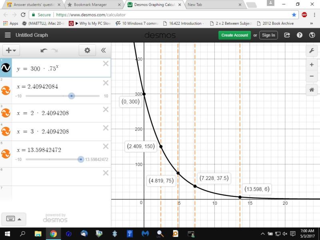Open the Windows Start menu

tap(7, 234)
